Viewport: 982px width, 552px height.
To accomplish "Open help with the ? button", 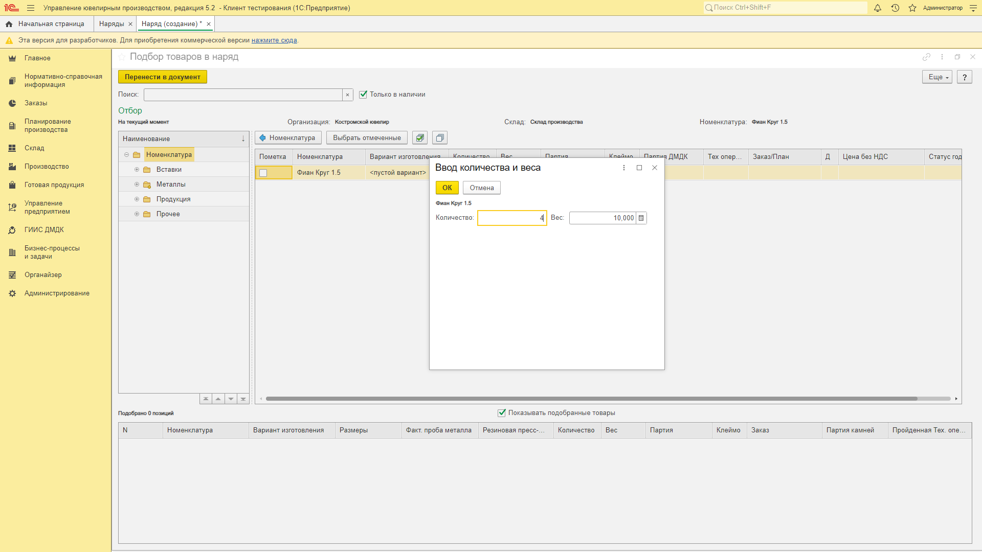I will click(x=965, y=77).
